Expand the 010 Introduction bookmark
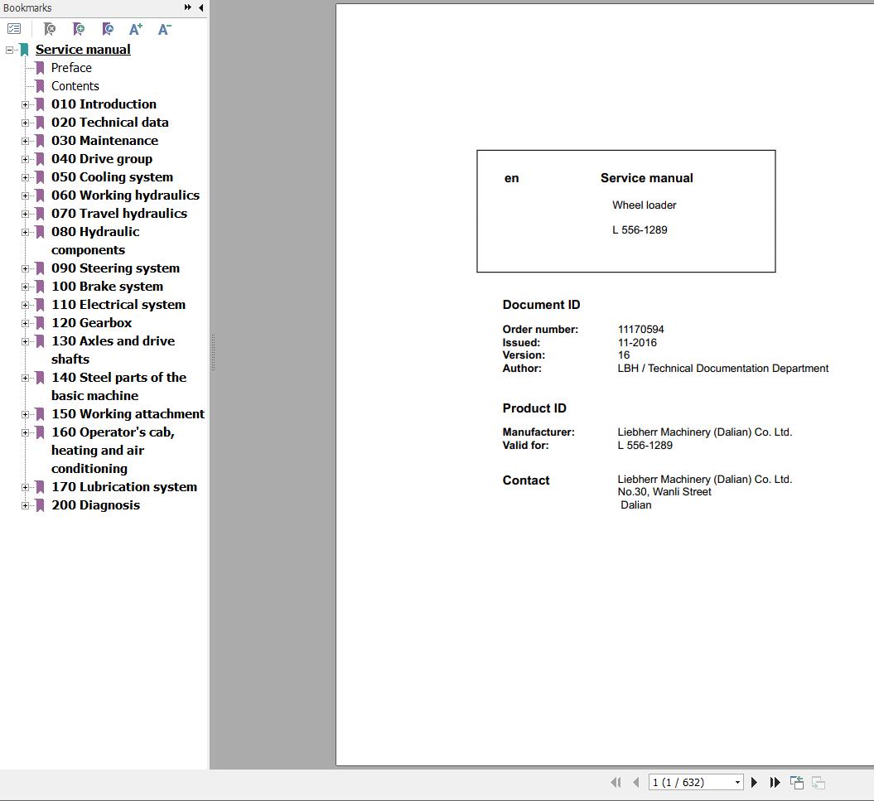Image resolution: width=874 pixels, height=801 pixels. tap(25, 104)
